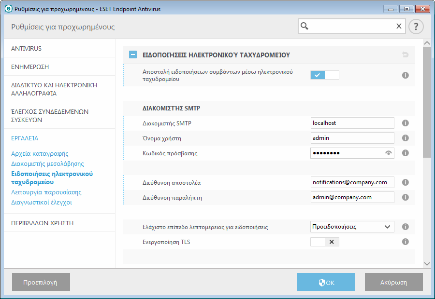
Task: Click the search magnifier icon
Action: pyautogui.click(x=304, y=26)
